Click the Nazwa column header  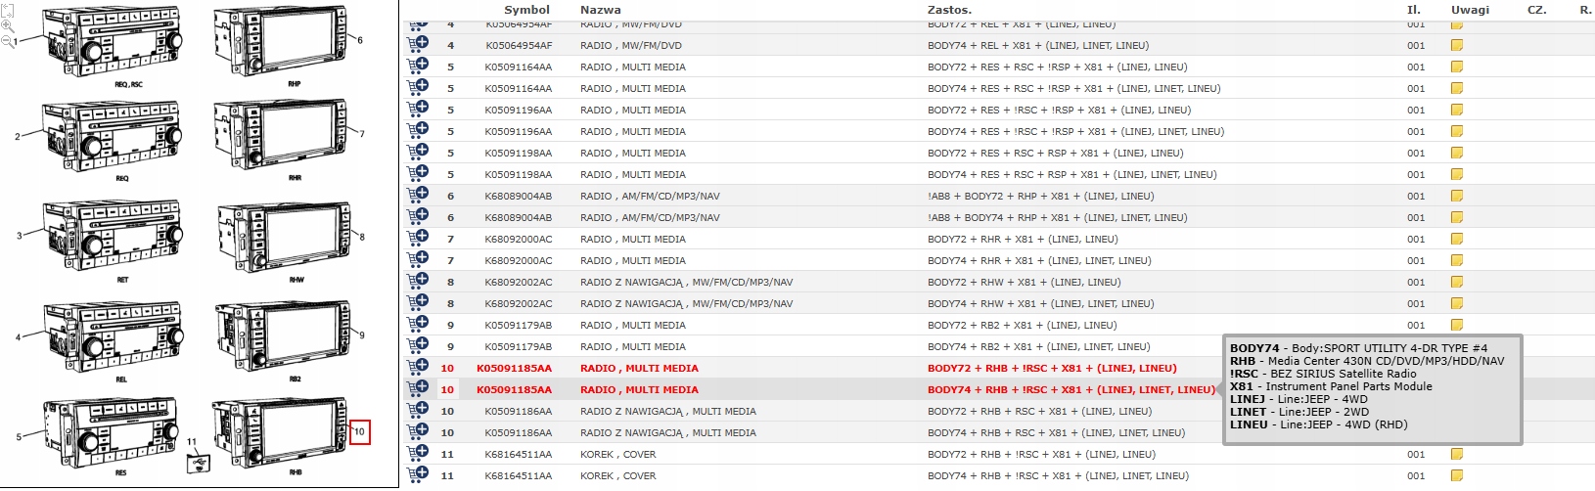600,10
